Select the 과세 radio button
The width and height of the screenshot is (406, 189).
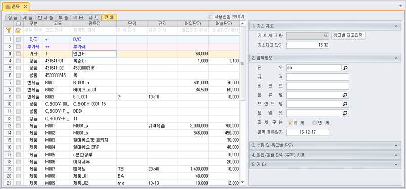point(290,123)
